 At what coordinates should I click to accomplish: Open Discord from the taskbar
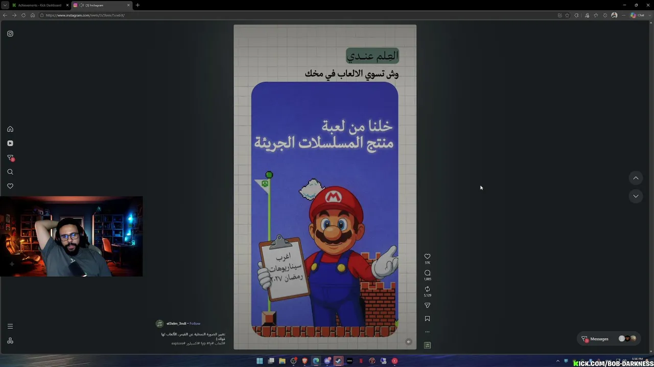[x=328, y=361]
